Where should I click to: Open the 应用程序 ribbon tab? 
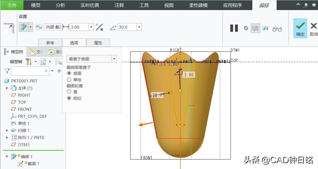tap(232, 5)
